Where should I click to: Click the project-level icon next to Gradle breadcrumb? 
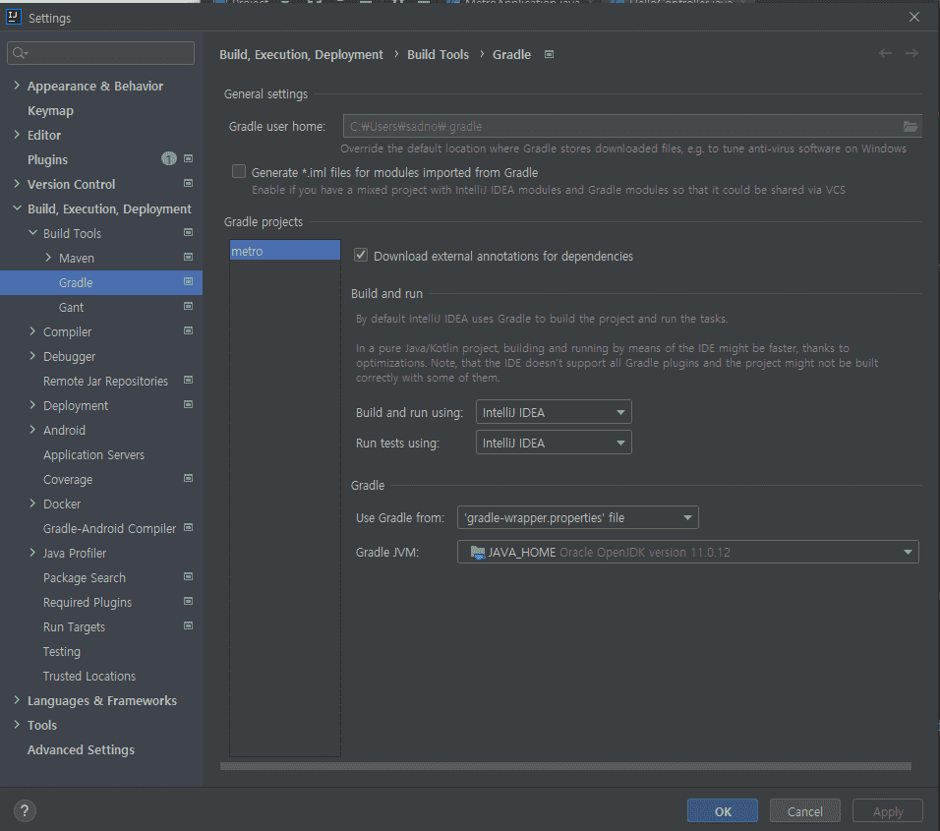coord(549,54)
